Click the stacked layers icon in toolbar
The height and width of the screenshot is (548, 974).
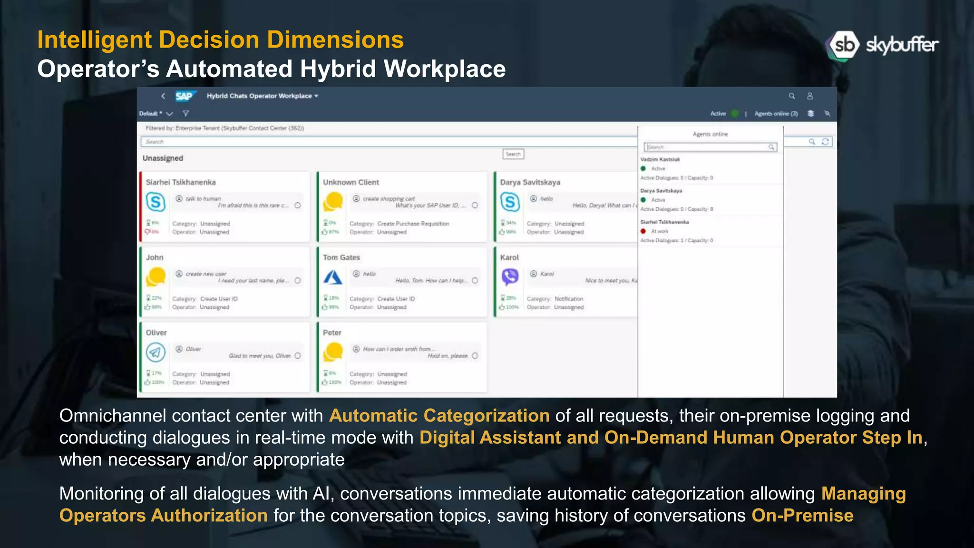point(811,114)
